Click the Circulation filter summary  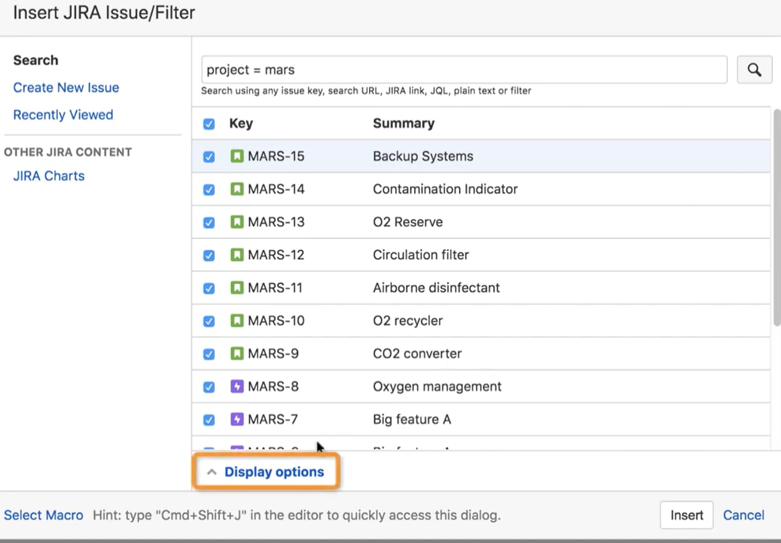tap(421, 255)
